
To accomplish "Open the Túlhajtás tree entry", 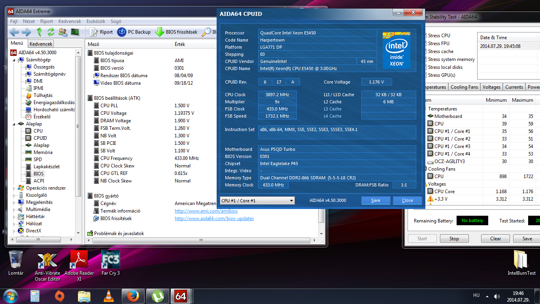I will [43, 95].
